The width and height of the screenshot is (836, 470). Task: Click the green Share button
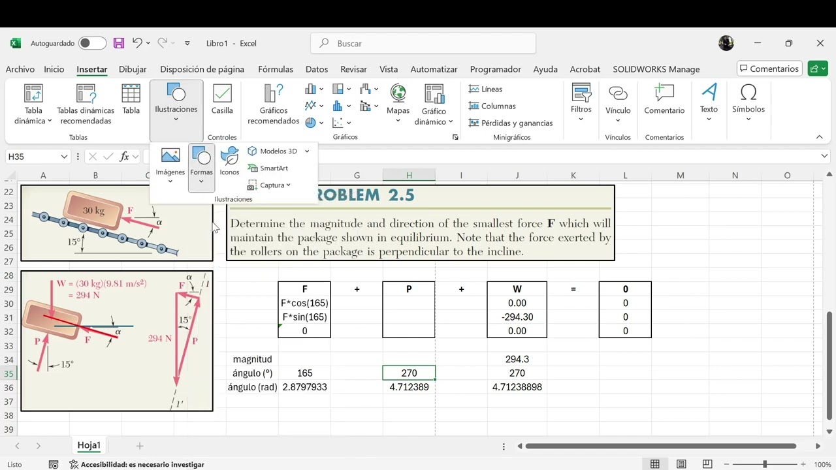818,69
